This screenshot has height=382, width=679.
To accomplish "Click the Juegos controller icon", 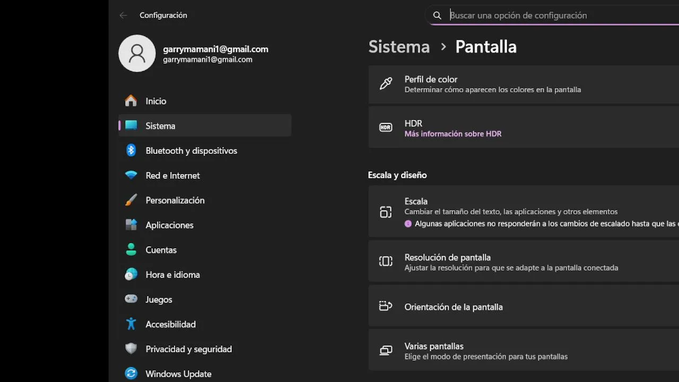I will [131, 299].
